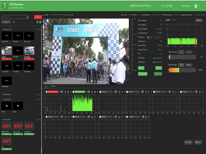This screenshot has height=154, width=206.
Task: Click the green Refresh button
Action: [141, 68]
